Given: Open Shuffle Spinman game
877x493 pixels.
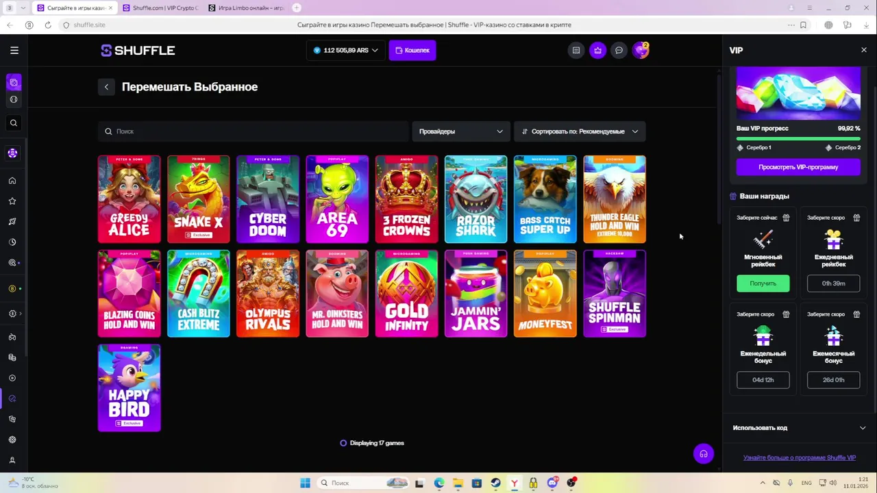Looking at the screenshot, I should point(615,294).
